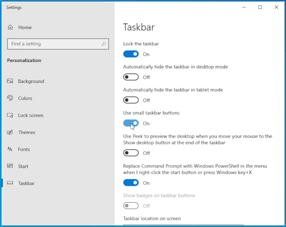Click the Start grid icon in sidebar
This screenshot has width=286, height=227.
pos(11,166)
